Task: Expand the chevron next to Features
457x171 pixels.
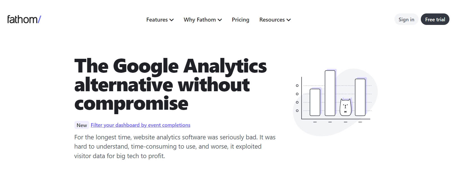Action: tap(172, 20)
